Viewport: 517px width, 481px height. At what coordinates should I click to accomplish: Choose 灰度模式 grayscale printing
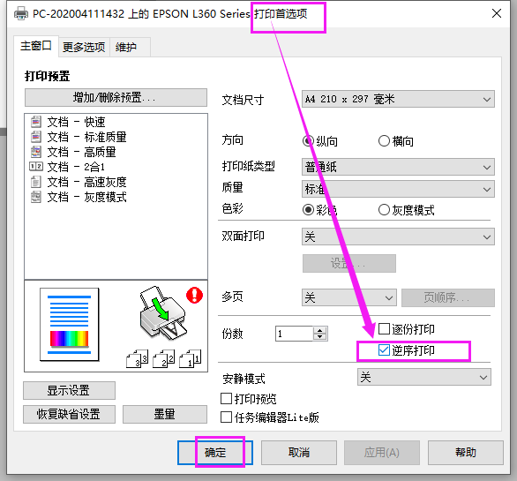(384, 209)
